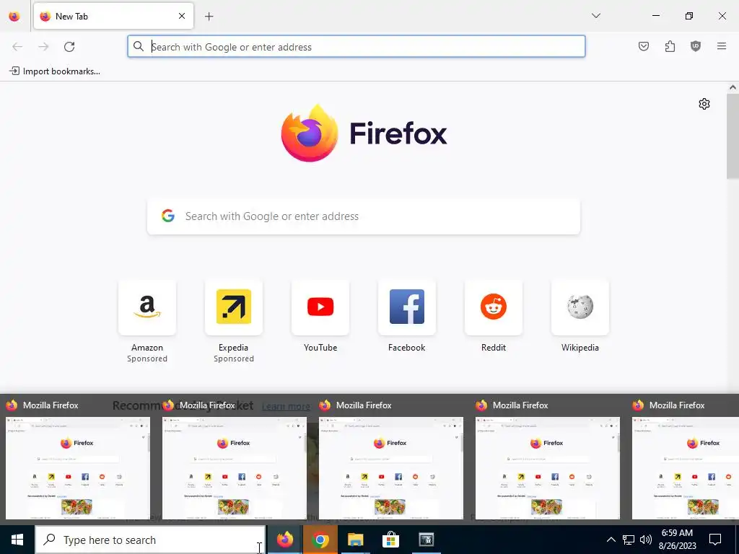Viewport: 739px width, 554px height.
Task: Open the last pinned taskbar app
Action: (x=426, y=540)
